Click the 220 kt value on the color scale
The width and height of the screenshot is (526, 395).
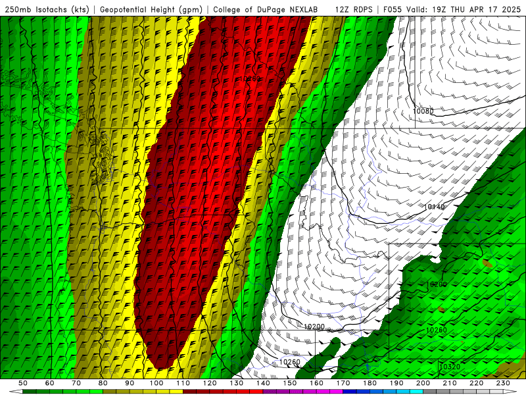[476, 383]
